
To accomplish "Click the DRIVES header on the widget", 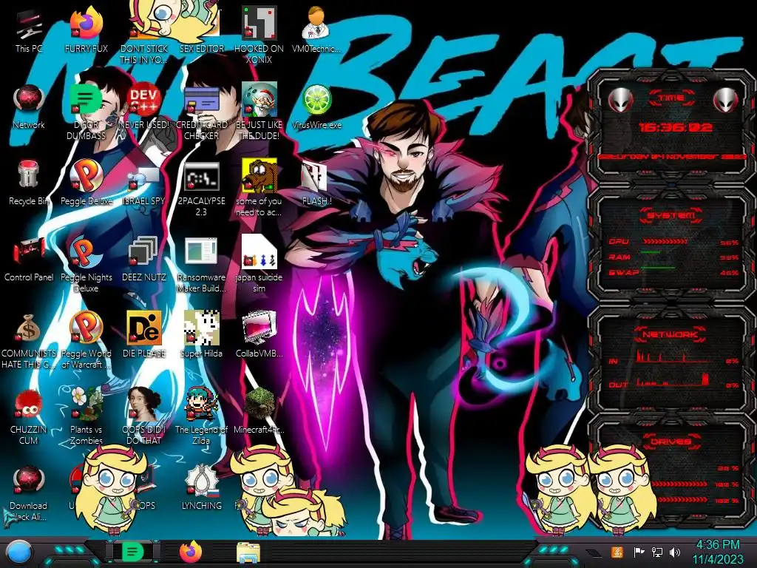I will click(x=671, y=442).
